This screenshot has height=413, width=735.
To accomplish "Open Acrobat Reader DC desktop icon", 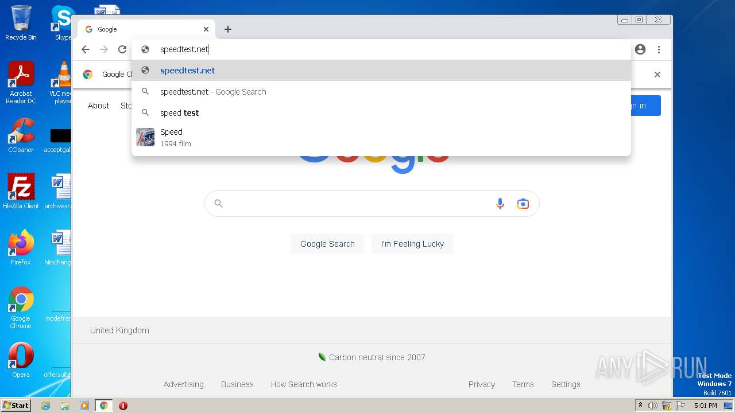I will pyautogui.click(x=21, y=83).
